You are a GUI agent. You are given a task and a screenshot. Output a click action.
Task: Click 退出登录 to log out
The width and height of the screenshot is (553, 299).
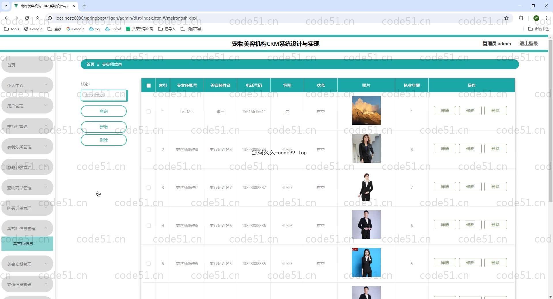pos(529,43)
